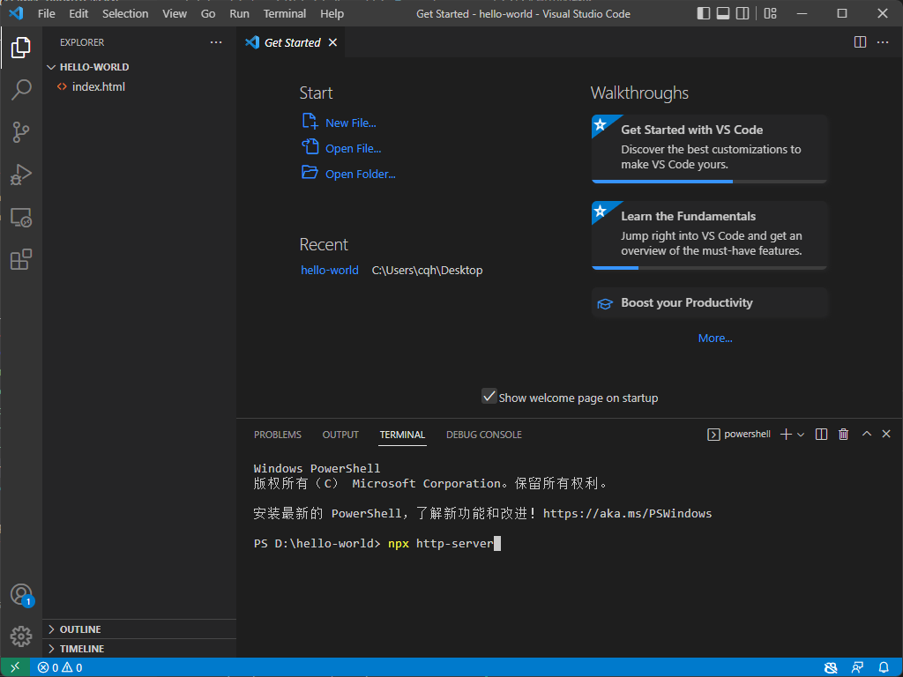
Task: Click the recent path C:\Users\cqh\Desktop
Action: (x=428, y=270)
